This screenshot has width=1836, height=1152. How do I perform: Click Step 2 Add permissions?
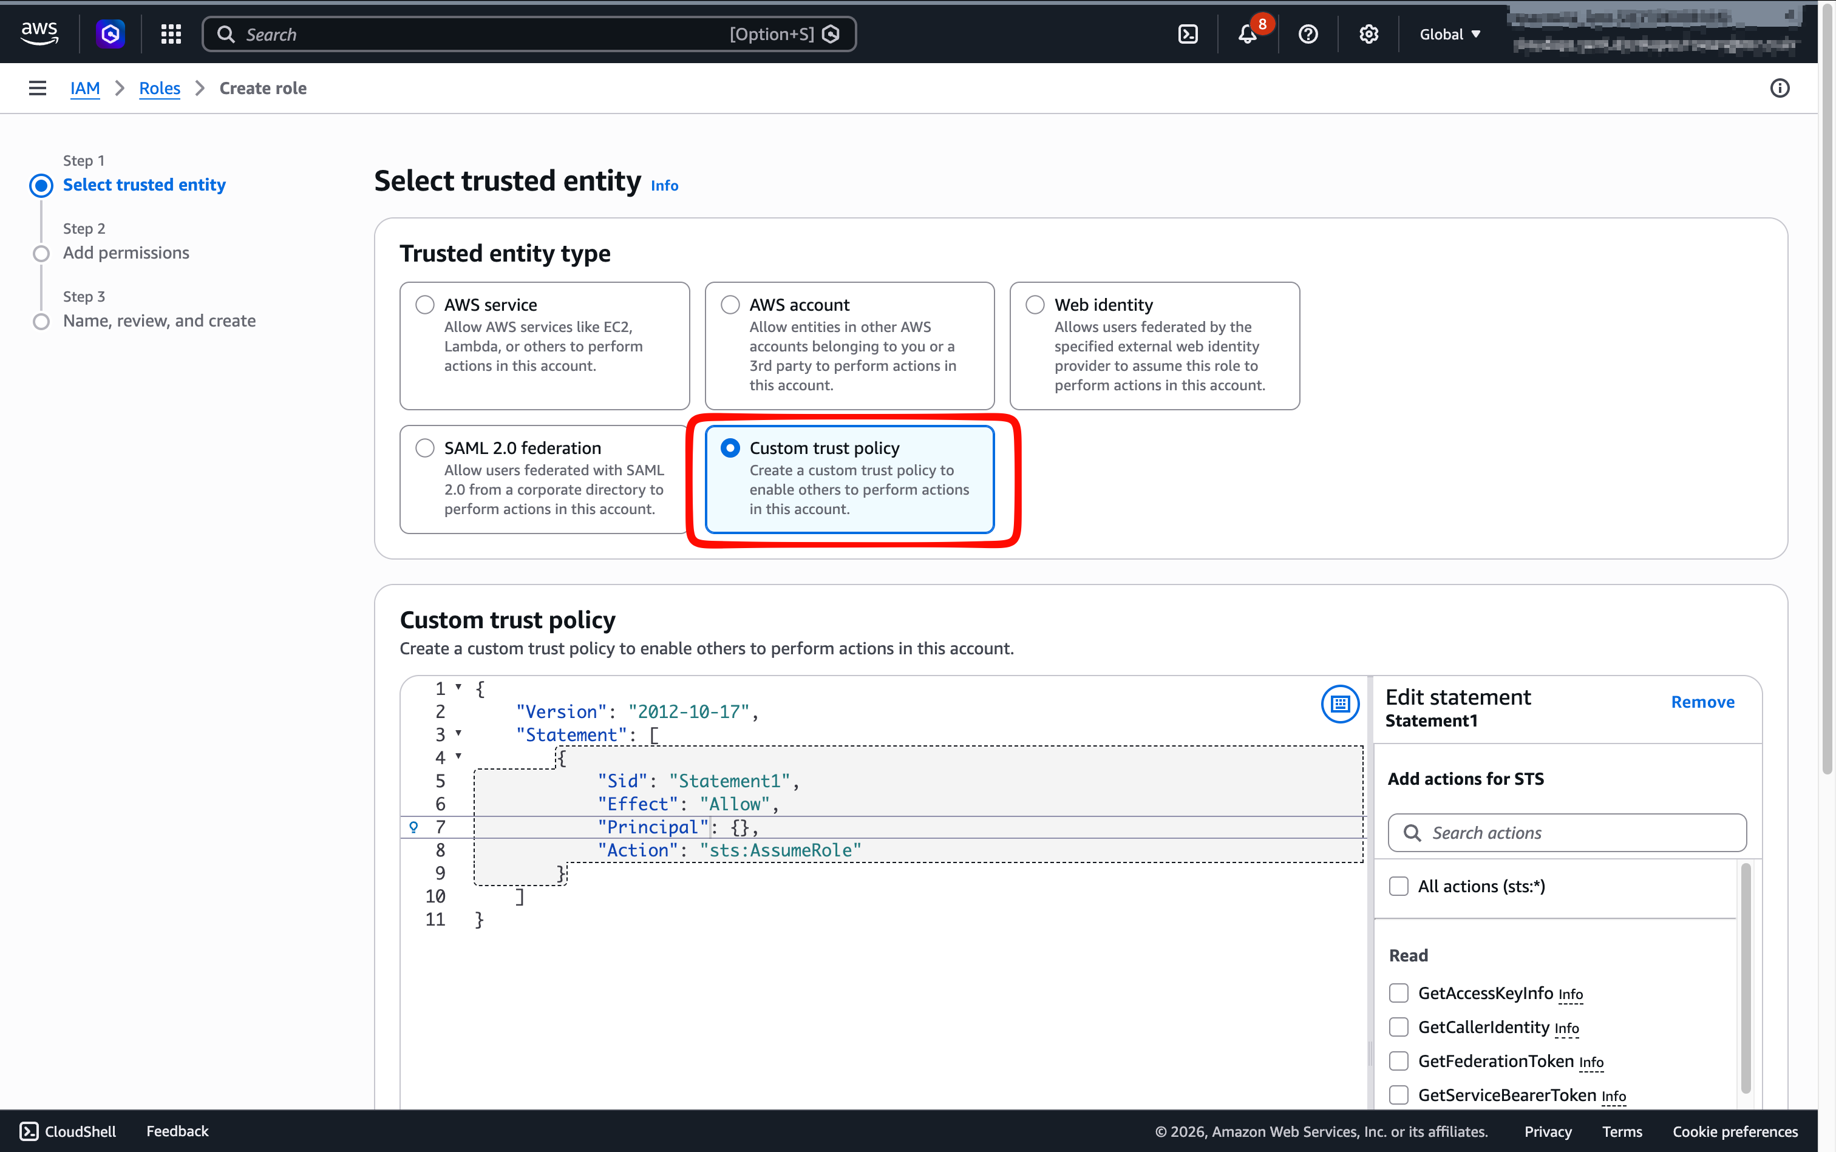coord(126,253)
